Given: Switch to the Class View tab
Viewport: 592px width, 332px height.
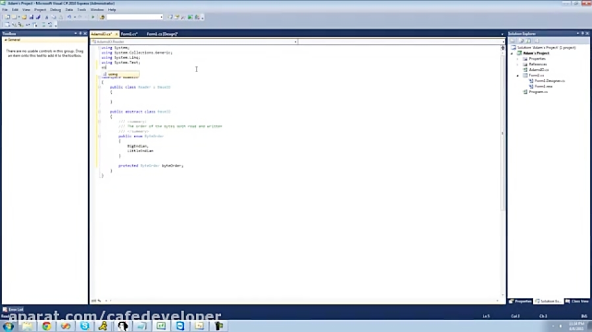Looking at the screenshot, I should [578, 301].
